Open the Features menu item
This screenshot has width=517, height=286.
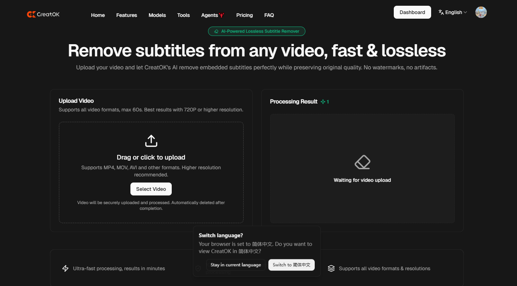pos(126,15)
